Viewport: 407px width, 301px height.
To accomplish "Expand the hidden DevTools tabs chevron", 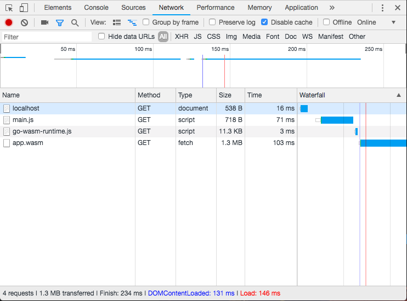I will point(332,8).
